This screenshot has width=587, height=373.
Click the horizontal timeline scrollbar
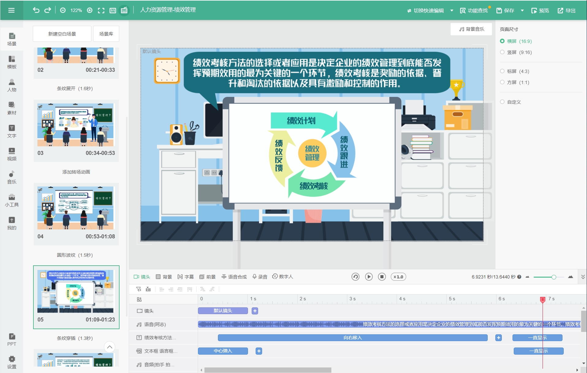point(268,370)
